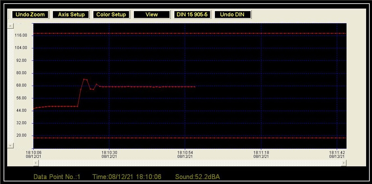Click the vertical scroll down arrow
Screen dimensions: 372x184
tap(10, 145)
